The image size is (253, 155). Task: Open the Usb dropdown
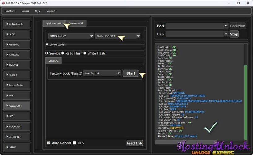point(197,34)
